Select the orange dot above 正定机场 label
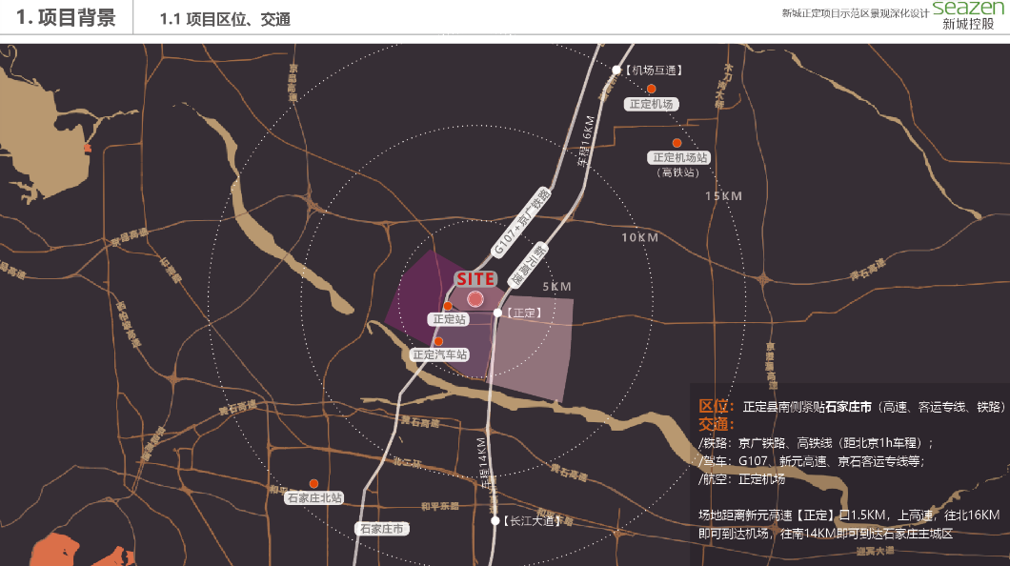This screenshot has height=566, width=1010. [651, 89]
